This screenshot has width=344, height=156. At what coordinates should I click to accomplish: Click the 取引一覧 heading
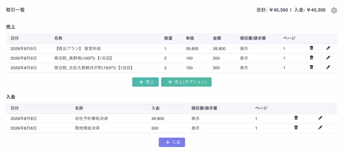[15, 10]
